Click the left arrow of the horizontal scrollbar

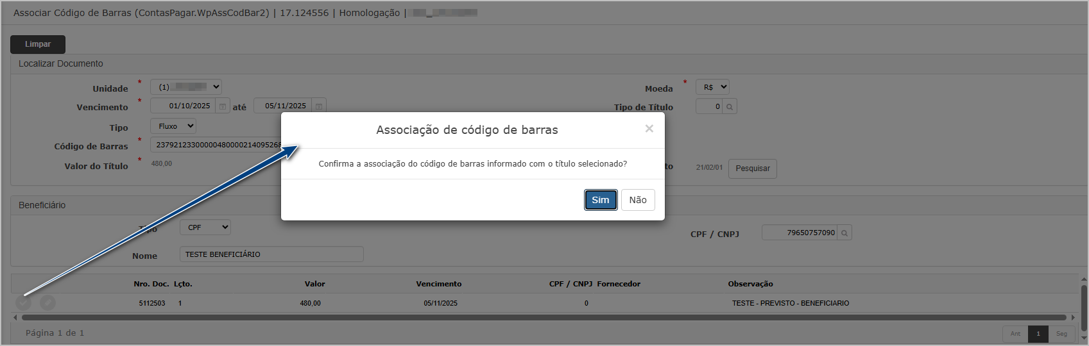tap(15, 317)
